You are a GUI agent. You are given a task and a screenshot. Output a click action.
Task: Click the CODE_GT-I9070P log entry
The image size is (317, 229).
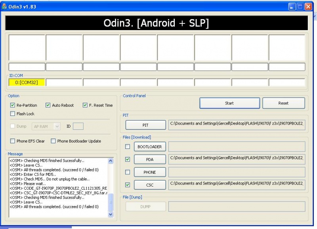click(x=58, y=188)
